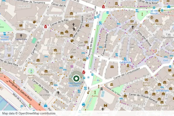The image size is (174, 116).
Task: Select the Dalt Murada hotel label
Action: (162, 91)
